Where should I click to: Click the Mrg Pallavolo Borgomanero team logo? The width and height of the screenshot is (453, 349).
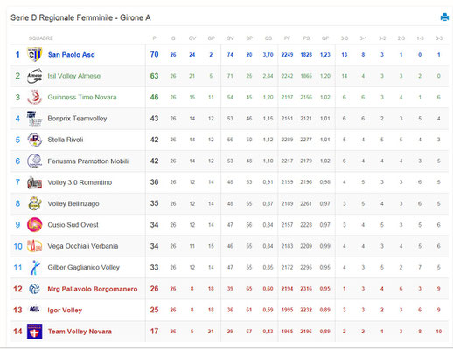[x=34, y=289]
